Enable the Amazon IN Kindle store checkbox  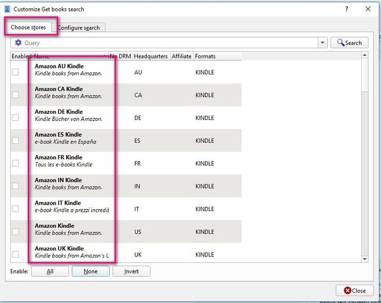15,186
